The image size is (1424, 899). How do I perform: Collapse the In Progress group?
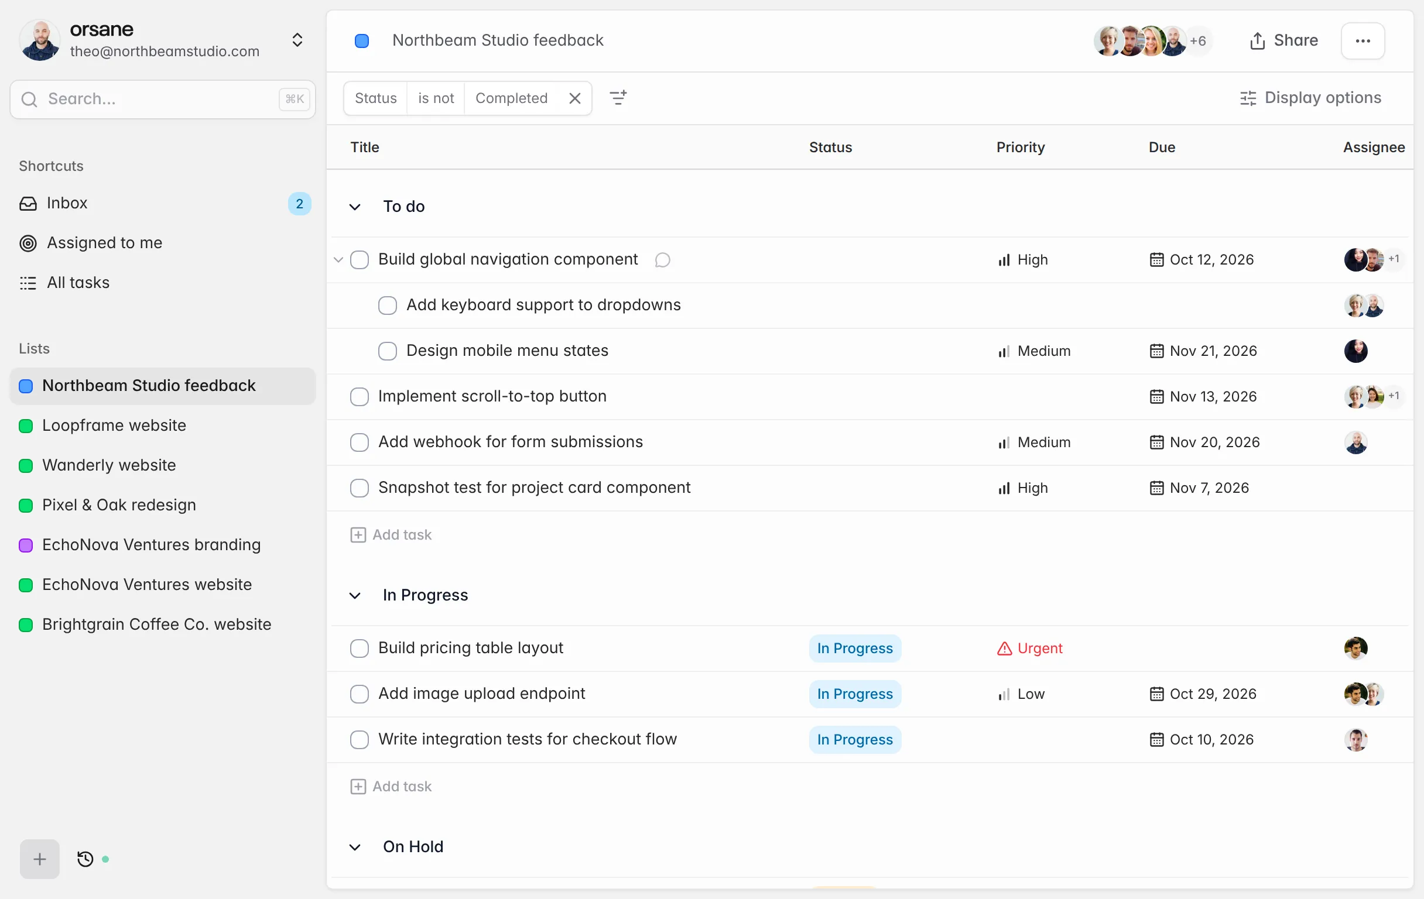pyautogui.click(x=355, y=596)
